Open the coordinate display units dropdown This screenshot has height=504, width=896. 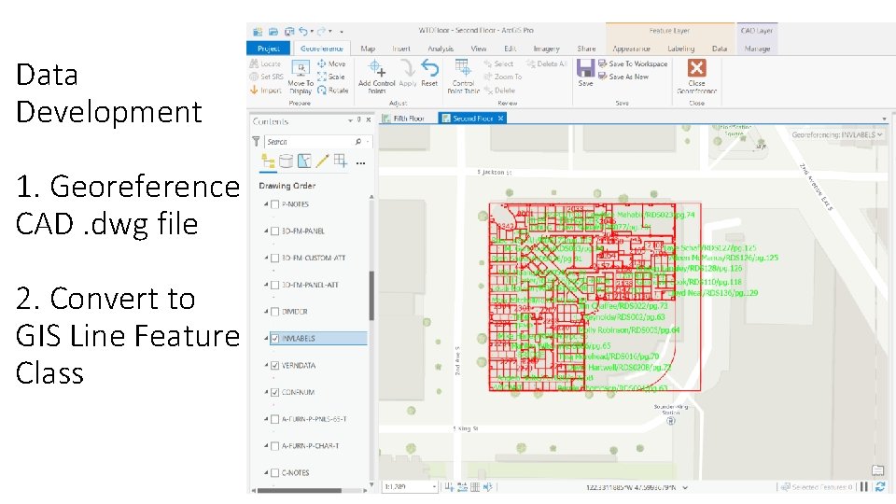685,487
